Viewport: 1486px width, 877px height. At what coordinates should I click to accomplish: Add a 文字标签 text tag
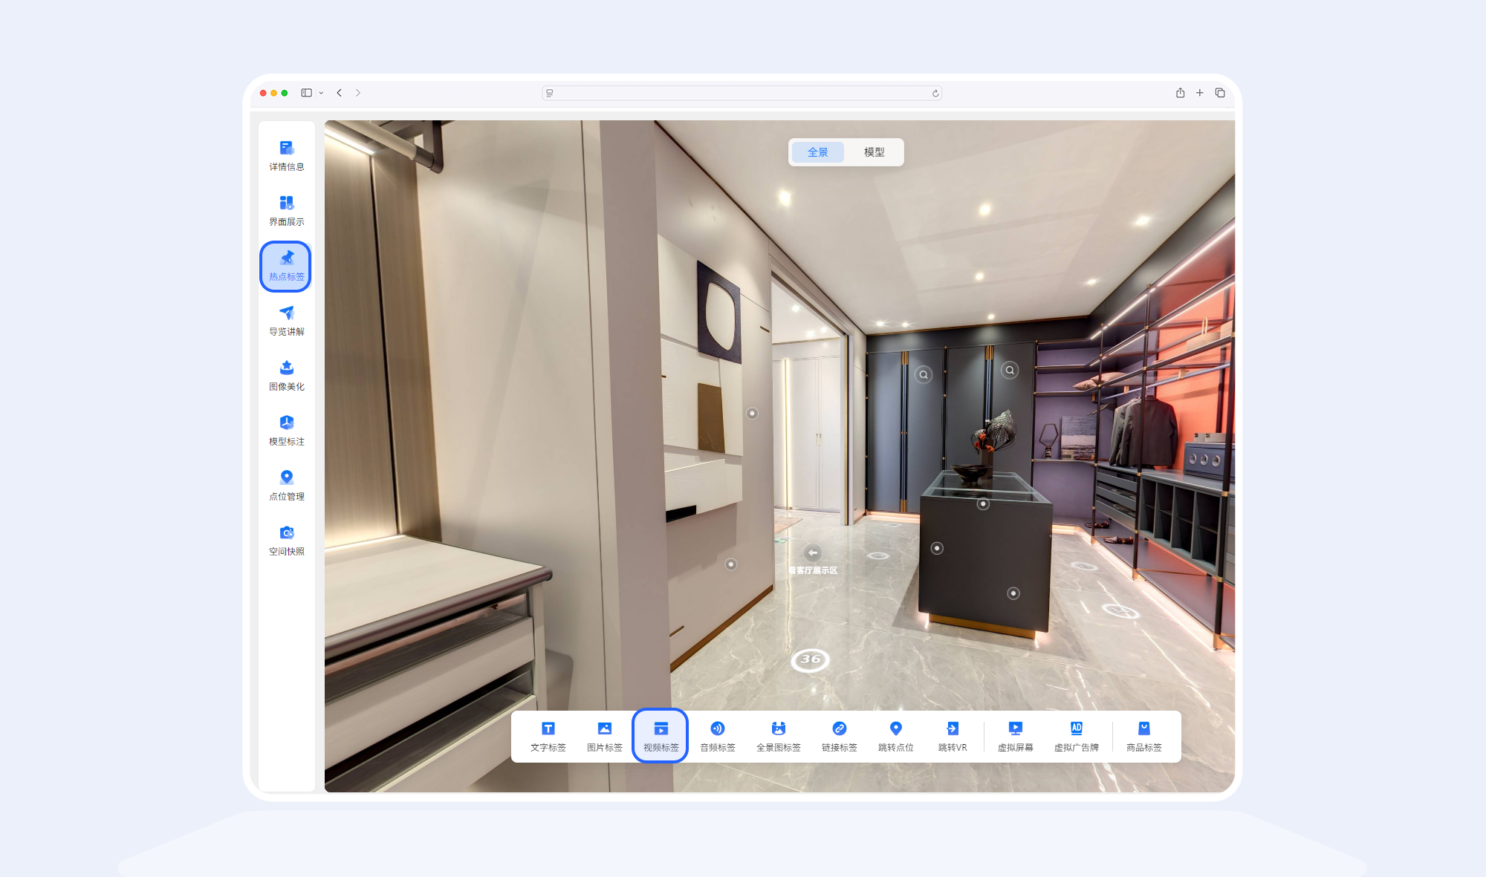(x=548, y=736)
